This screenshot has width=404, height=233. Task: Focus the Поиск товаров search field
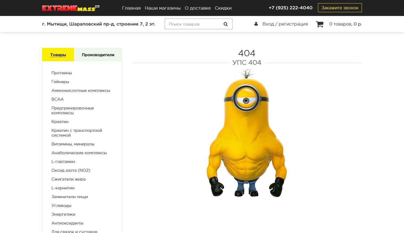[x=199, y=24]
